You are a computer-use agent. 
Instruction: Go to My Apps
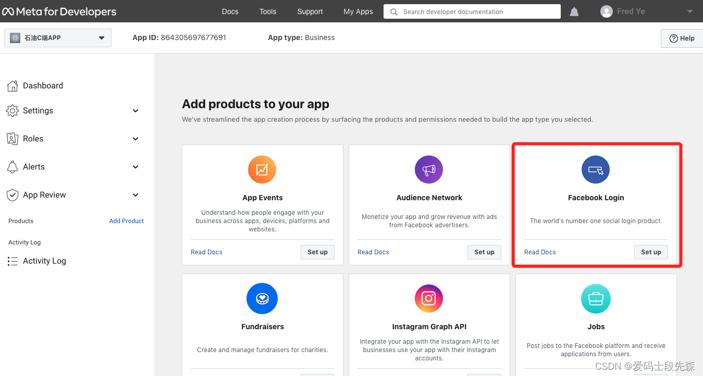click(x=358, y=11)
